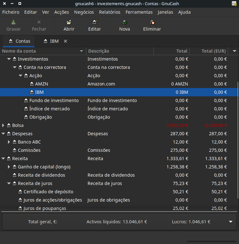Collapse the Receita de juros branch
239x244 pixels.
[x=9, y=183]
